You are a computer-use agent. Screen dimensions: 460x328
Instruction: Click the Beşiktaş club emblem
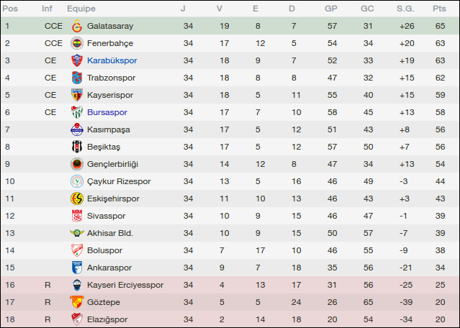click(76, 147)
